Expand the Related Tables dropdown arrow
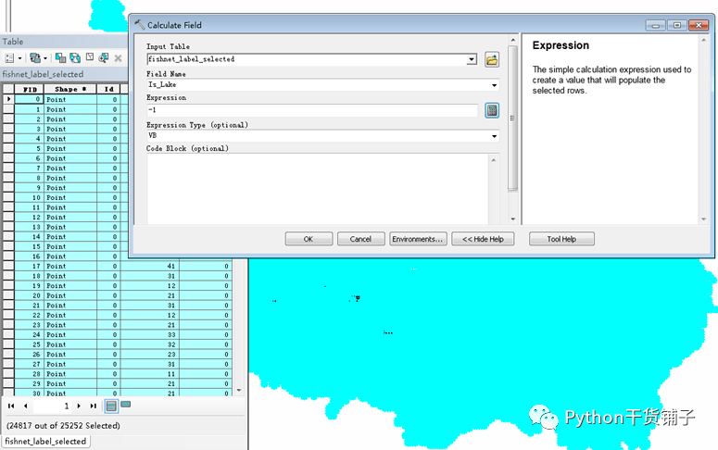 click(45, 58)
